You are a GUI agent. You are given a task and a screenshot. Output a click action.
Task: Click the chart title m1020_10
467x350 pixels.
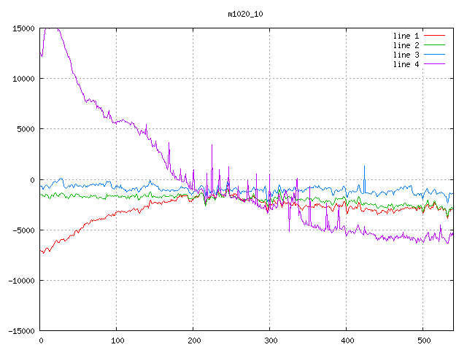tap(246, 13)
